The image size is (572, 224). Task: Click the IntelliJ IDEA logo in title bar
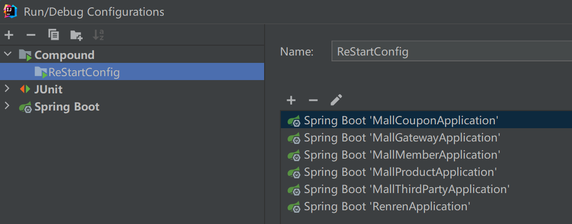pyautogui.click(x=10, y=11)
